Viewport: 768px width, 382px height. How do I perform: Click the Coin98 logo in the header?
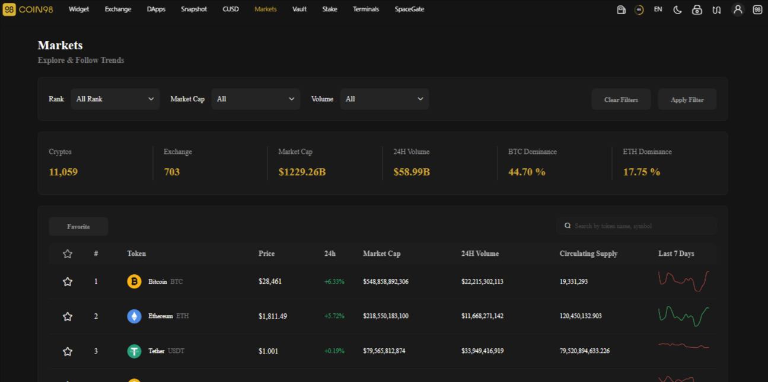pyautogui.click(x=28, y=9)
